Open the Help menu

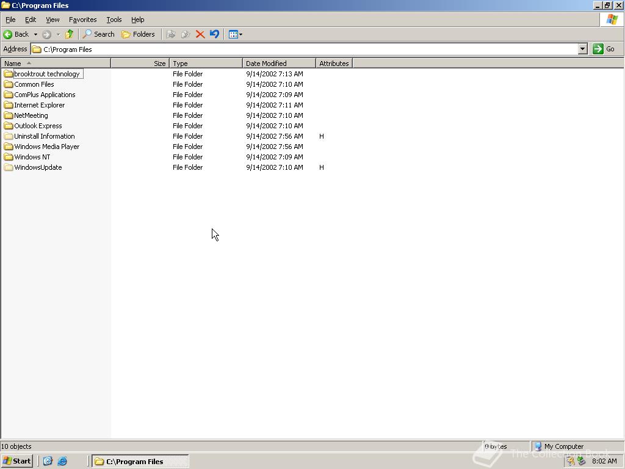137,20
